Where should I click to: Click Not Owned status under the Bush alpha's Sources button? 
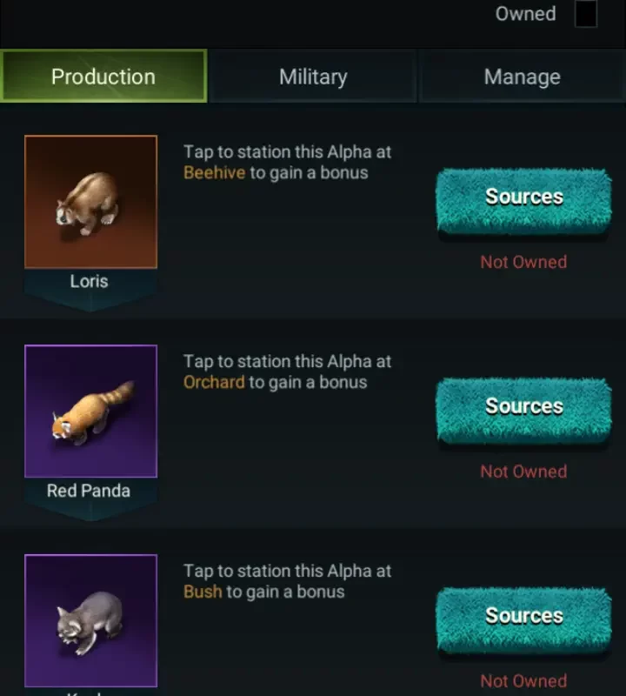[x=523, y=681]
